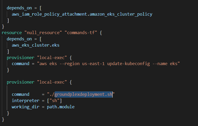The image size is (198, 126).
Task: Click the first provisioner keyword
Action: (x=20, y=58)
